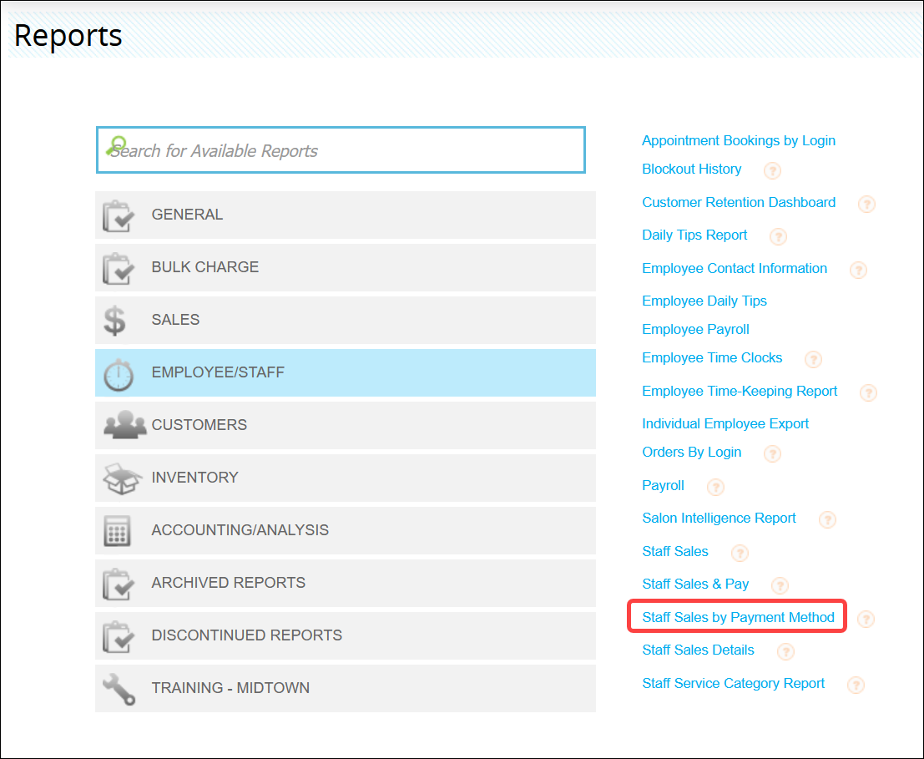Open help for the Salon Intelligence Report

tap(827, 519)
